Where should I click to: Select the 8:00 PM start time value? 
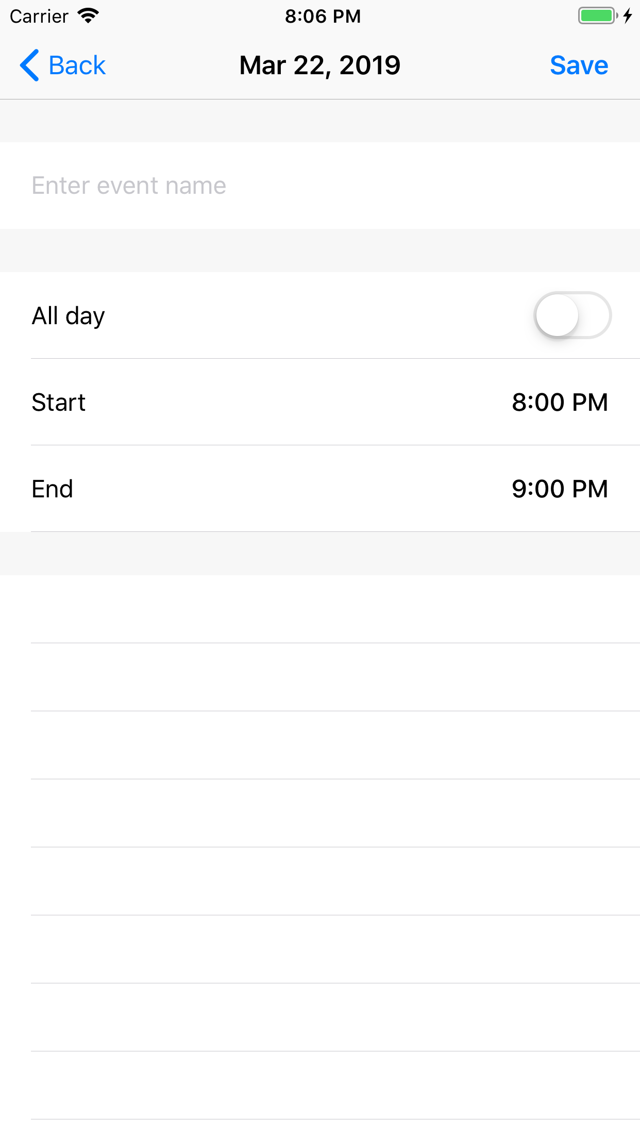(x=560, y=402)
